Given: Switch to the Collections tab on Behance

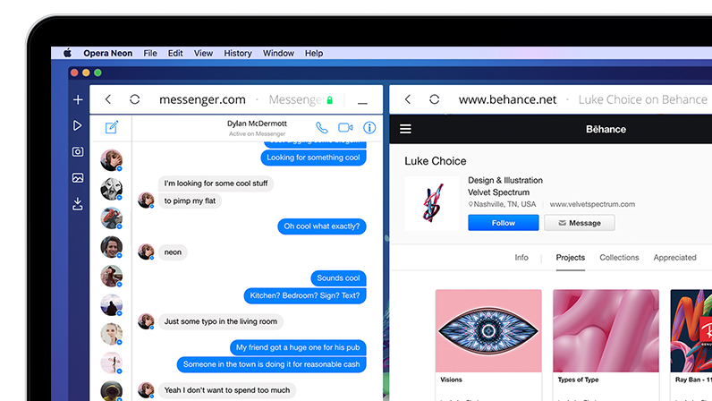Looking at the screenshot, I should (619, 257).
